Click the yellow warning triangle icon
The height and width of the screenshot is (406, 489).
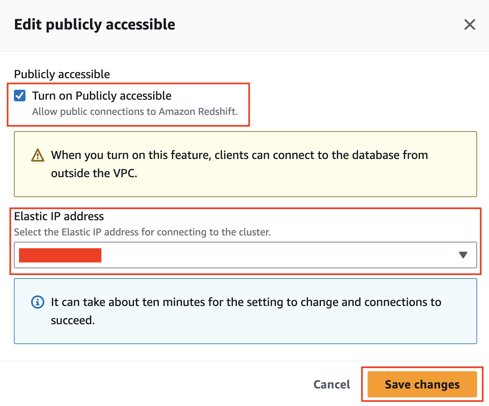(x=37, y=155)
